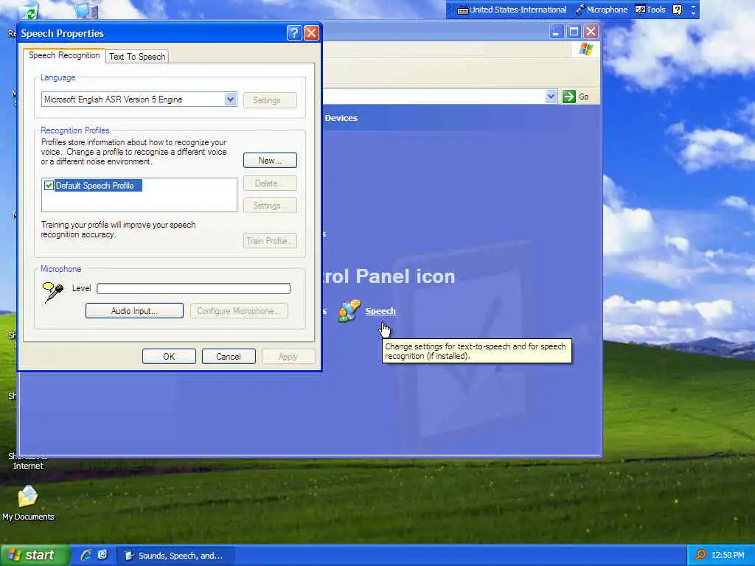Open the Language engine dropdown

coord(230,99)
